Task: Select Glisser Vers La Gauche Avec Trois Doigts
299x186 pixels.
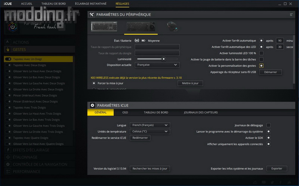Action: 38,126
